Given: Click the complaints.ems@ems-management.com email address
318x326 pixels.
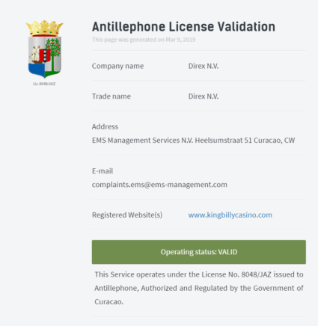Looking at the screenshot, I should tap(159, 185).
